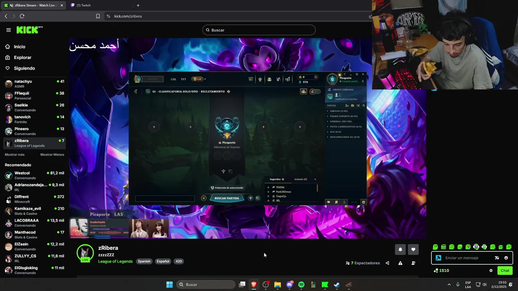
Task: Share the stream via the share icon
Action: 387,263
